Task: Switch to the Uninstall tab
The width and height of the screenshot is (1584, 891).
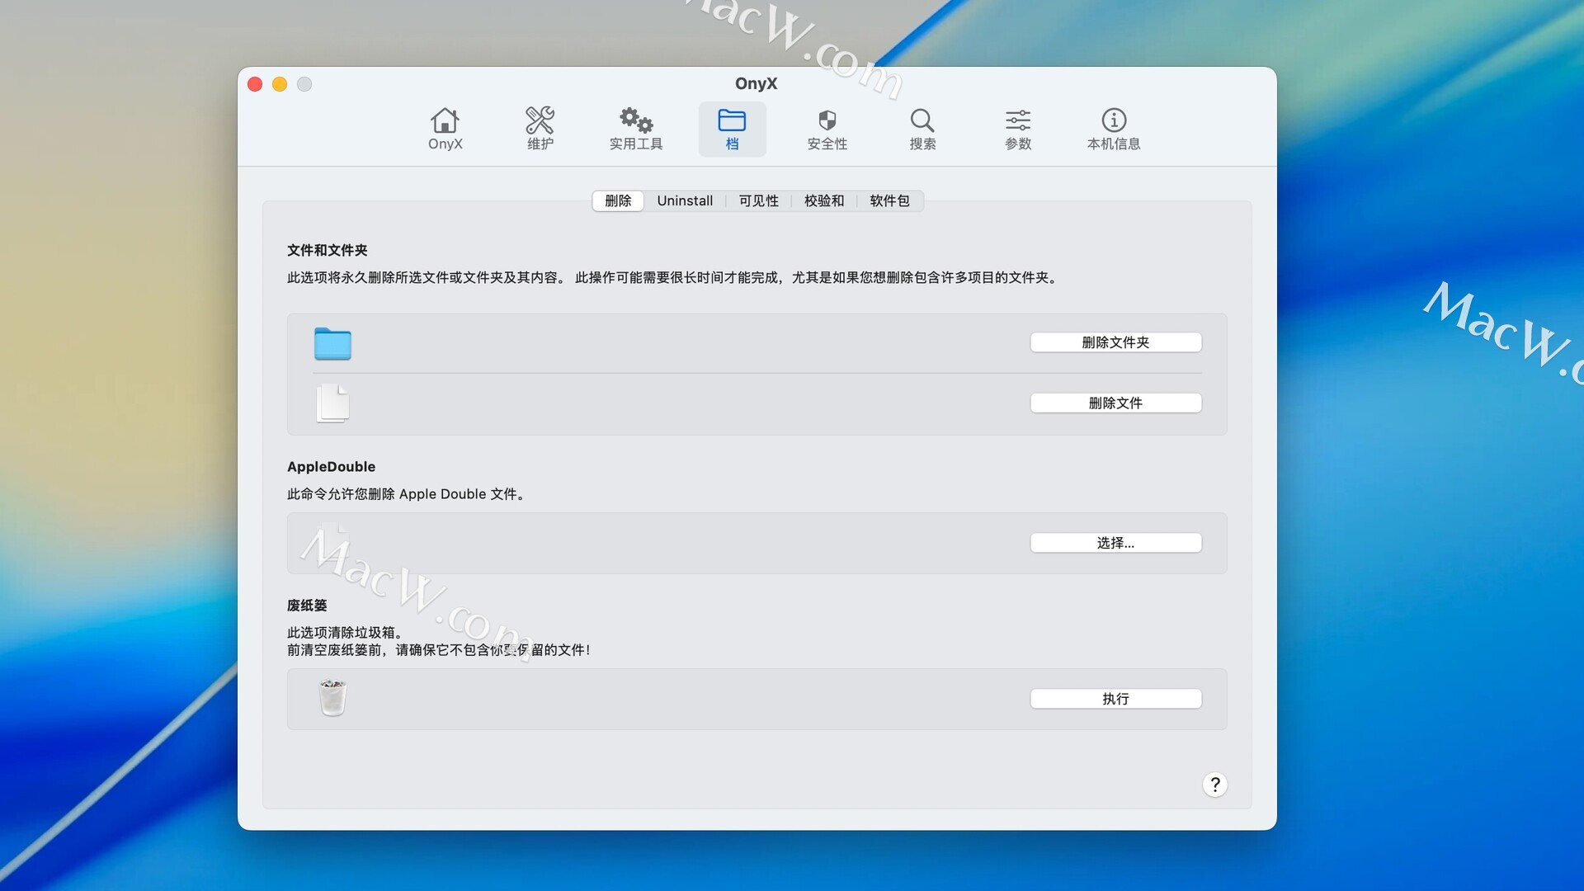Action: coord(685,200)
